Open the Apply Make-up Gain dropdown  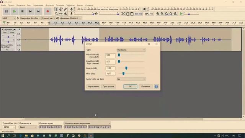tap(131, 79)
